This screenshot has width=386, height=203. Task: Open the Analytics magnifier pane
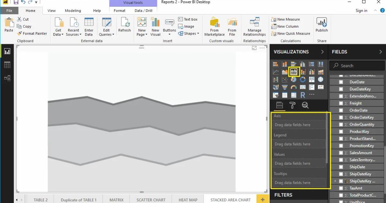tap(305, 105)
